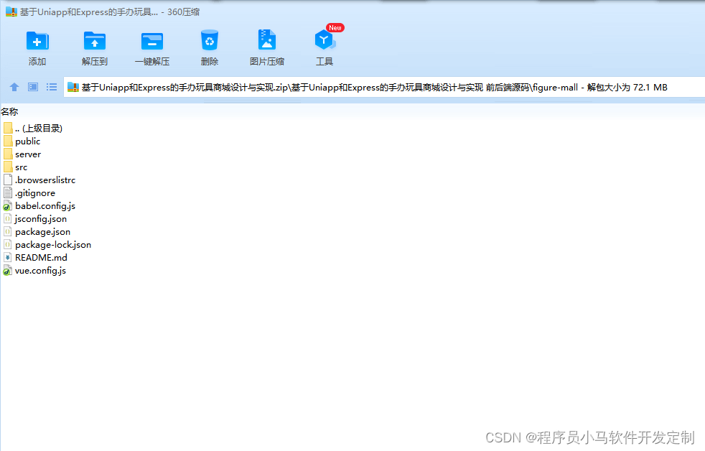Click the 360压缩 title bar app icon
Screen dimensions: 705x451
11,11
